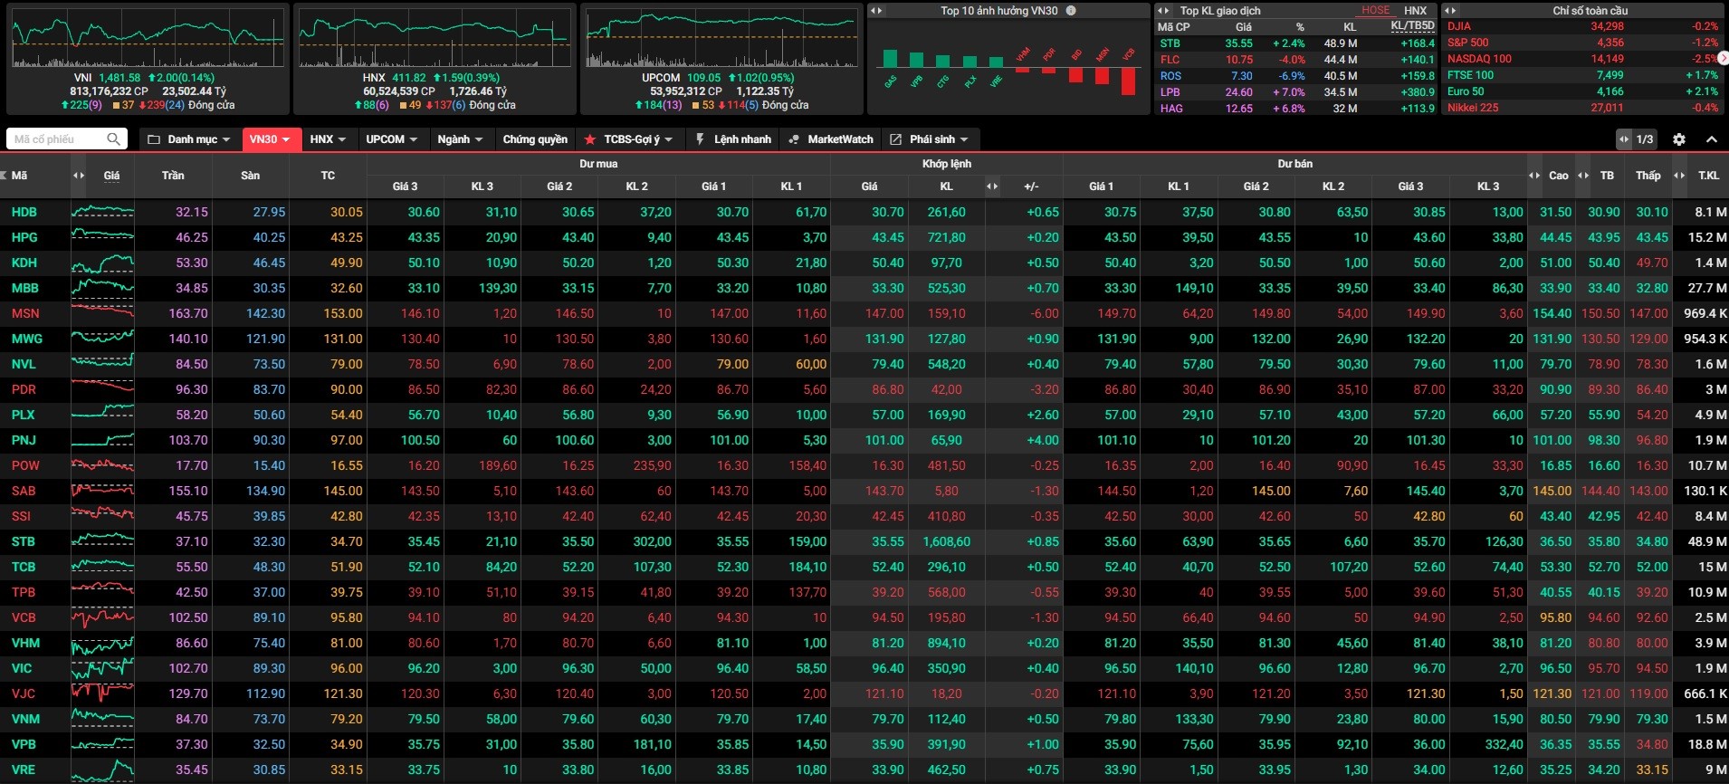Screen dimensions: 1729x784
Task: Open the board settings gear
Action: click(1679, 139)
